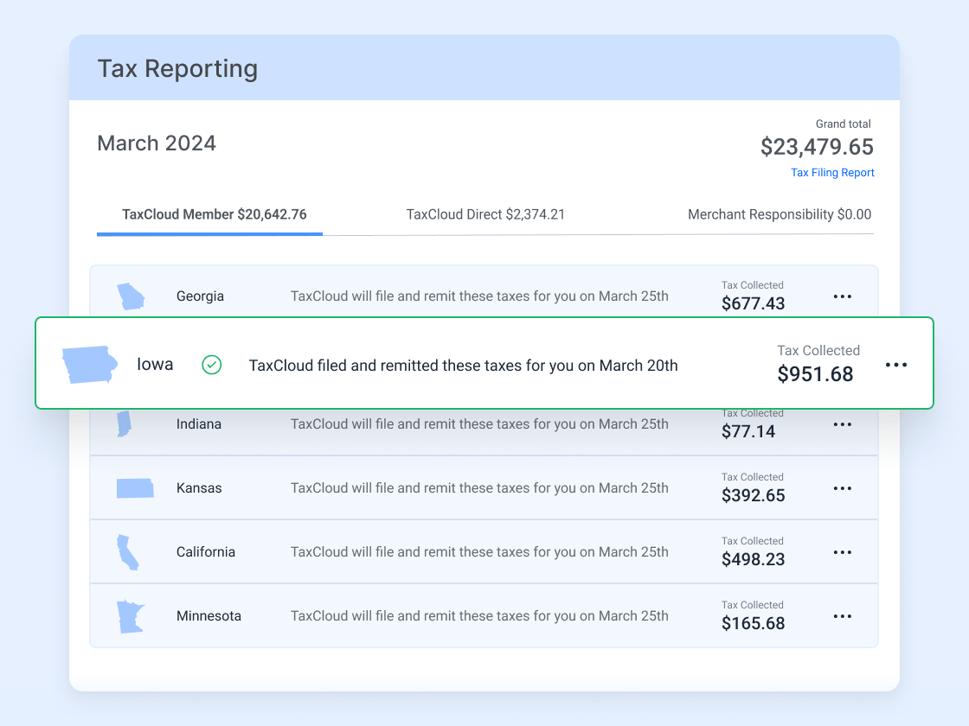Open the Tax Filing Report link
The height and width of the screenshot is (726, 969).
click(x=832, y=173)
